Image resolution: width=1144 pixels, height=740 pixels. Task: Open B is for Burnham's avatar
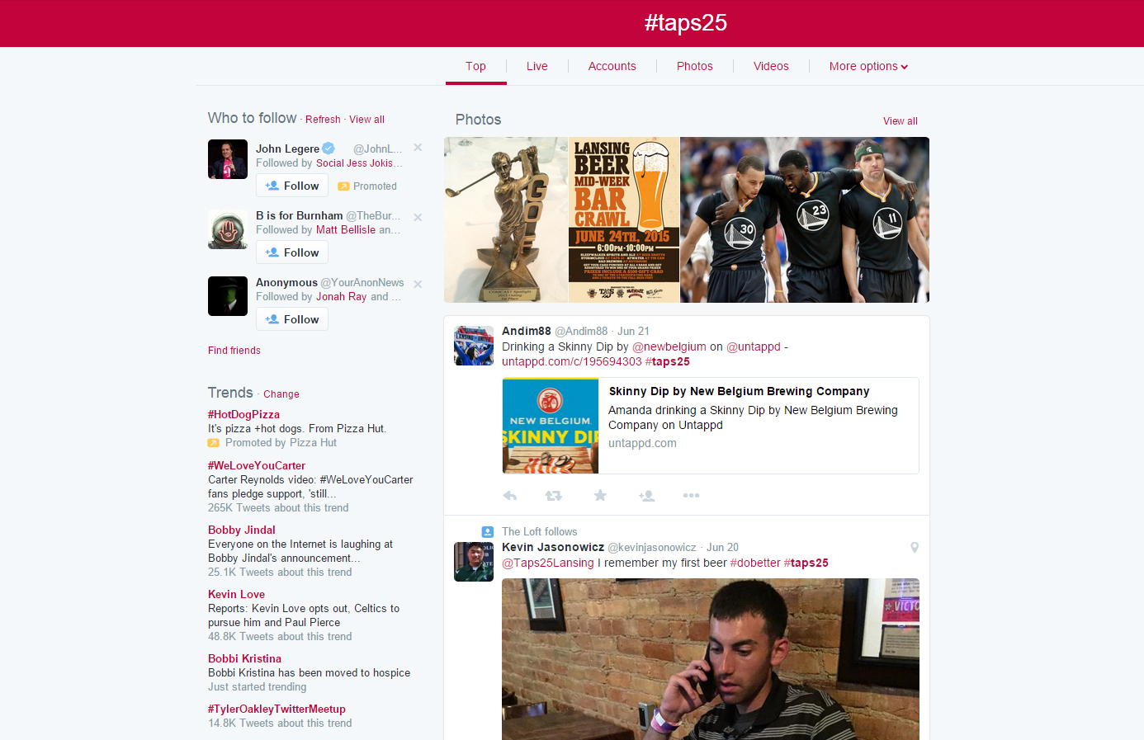click(228, 229)
